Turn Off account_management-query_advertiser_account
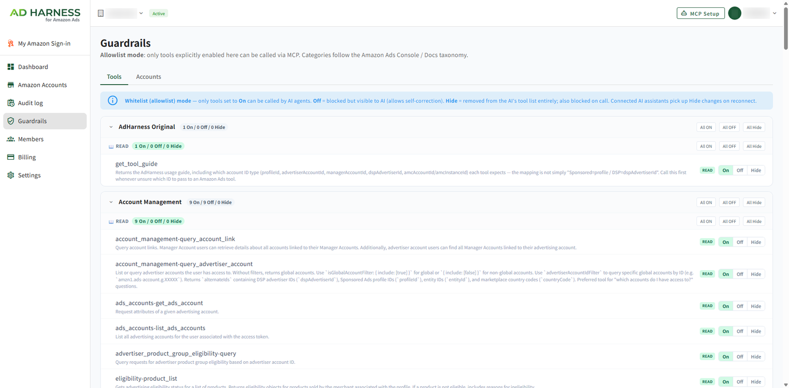This screenshot has height=388, width=789. click(x=740, y=274)
